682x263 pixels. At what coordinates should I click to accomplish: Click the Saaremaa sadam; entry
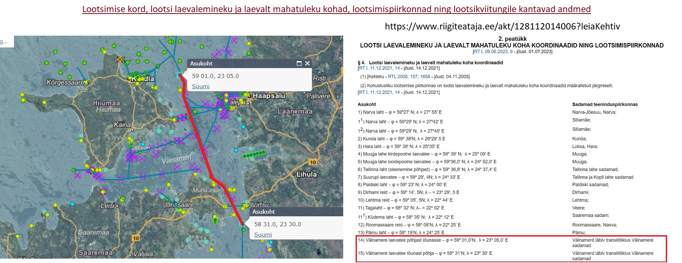[591, 216]
